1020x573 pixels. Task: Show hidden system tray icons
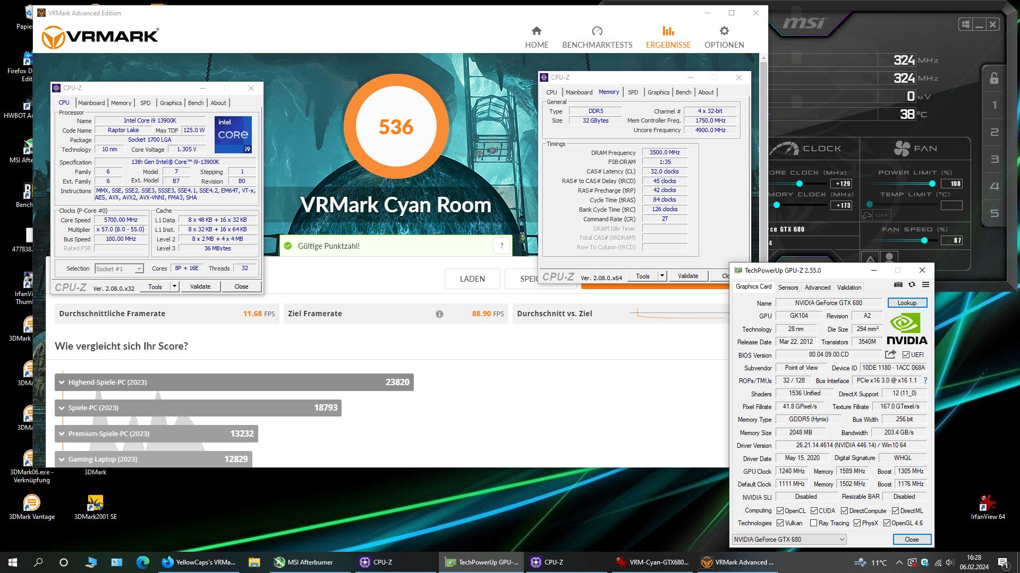click(899, 562)
